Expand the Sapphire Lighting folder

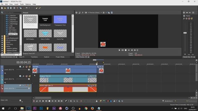click(2, 48)
